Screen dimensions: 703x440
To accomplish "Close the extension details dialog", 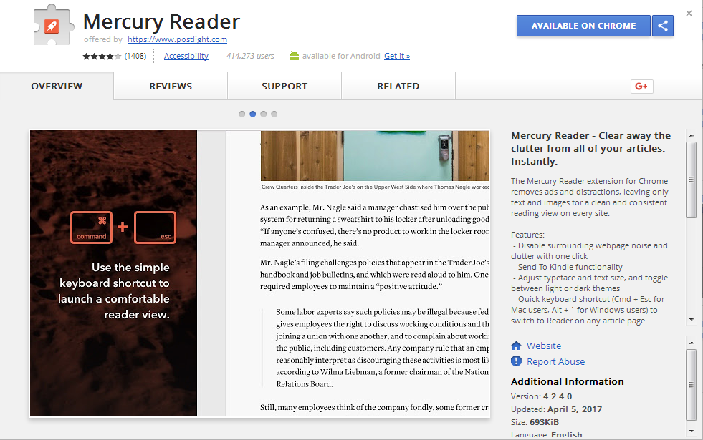I will pos(689,14).
